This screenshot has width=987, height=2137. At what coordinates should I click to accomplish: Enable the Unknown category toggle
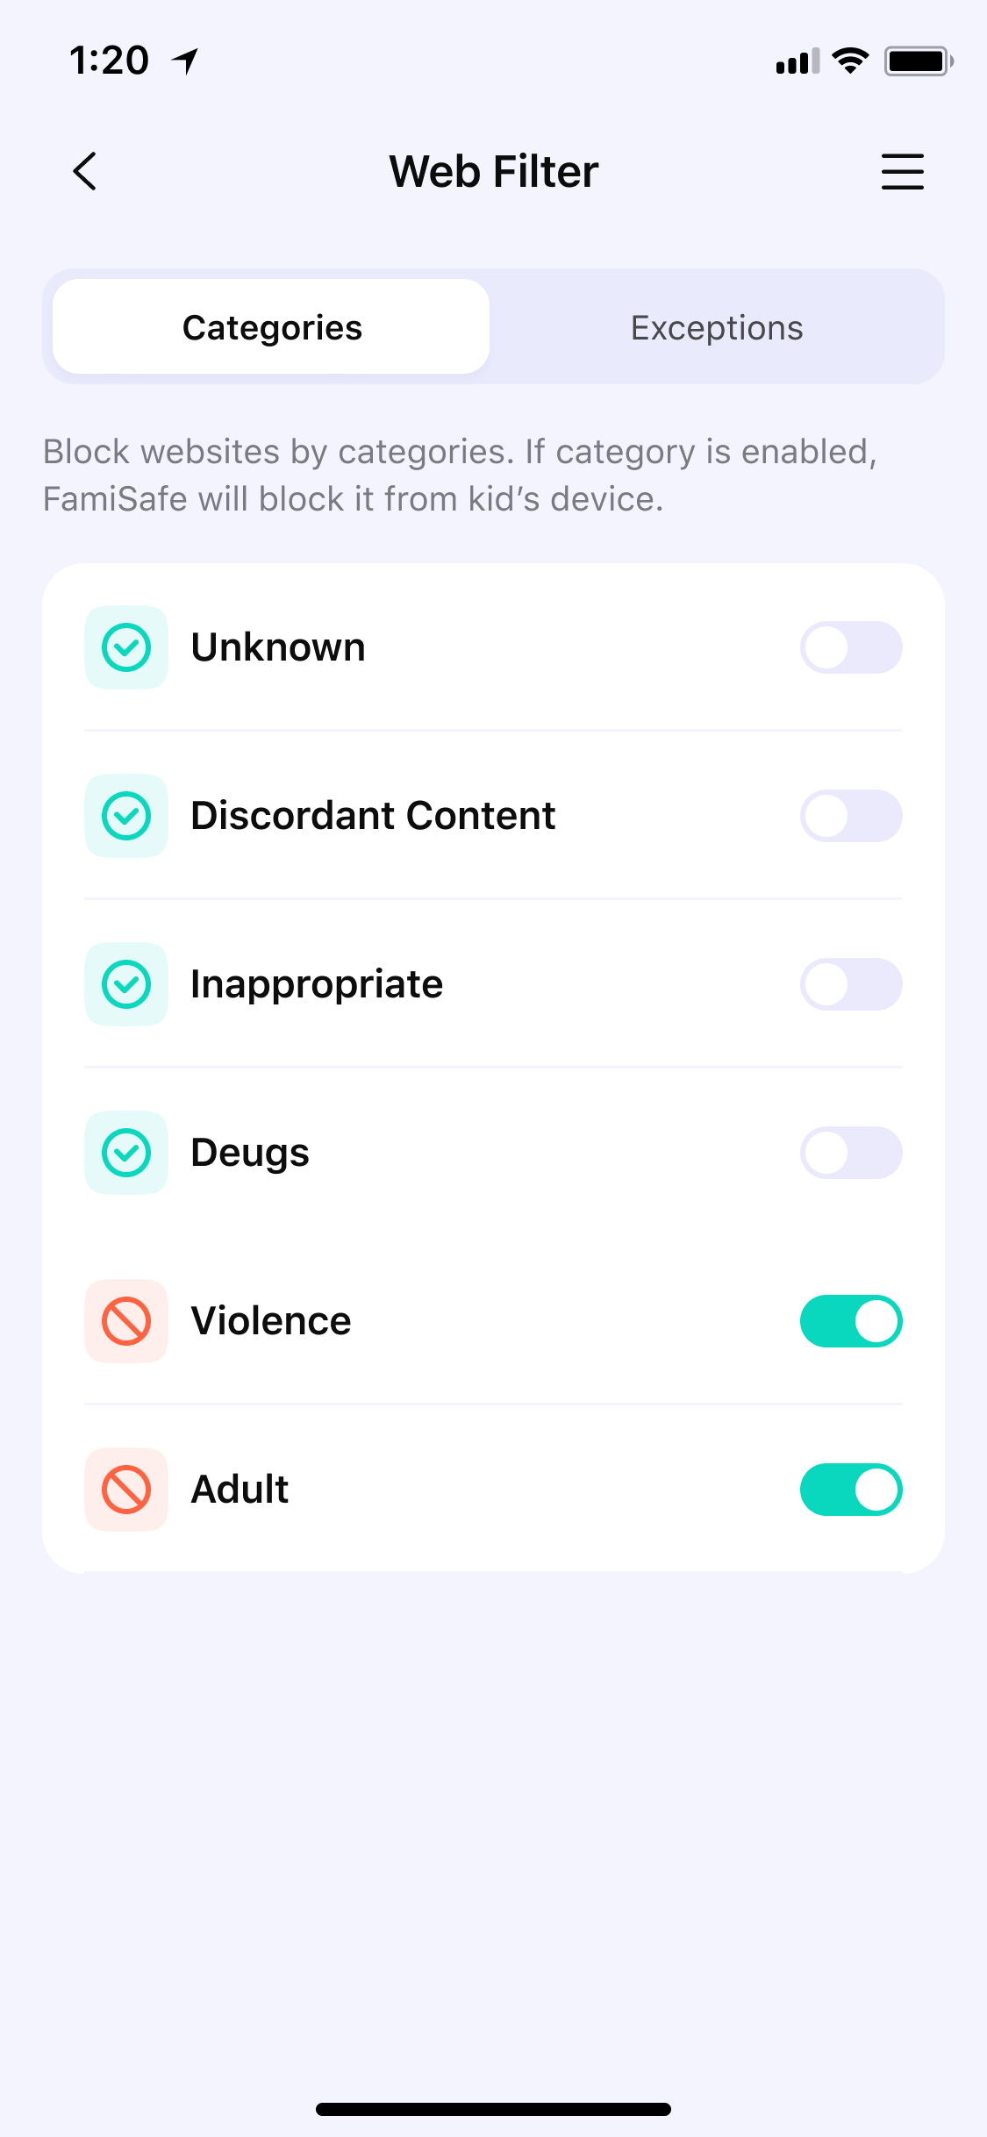click(x=851, y=647)
